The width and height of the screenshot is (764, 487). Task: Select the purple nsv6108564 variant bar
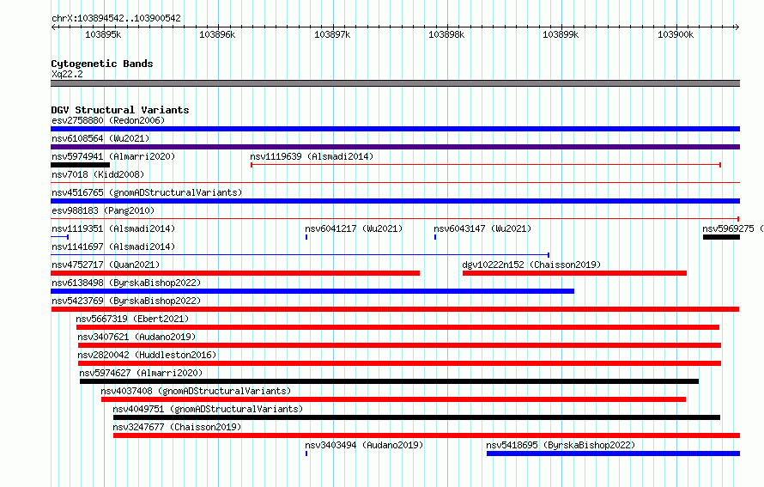(x=395, y=147)
